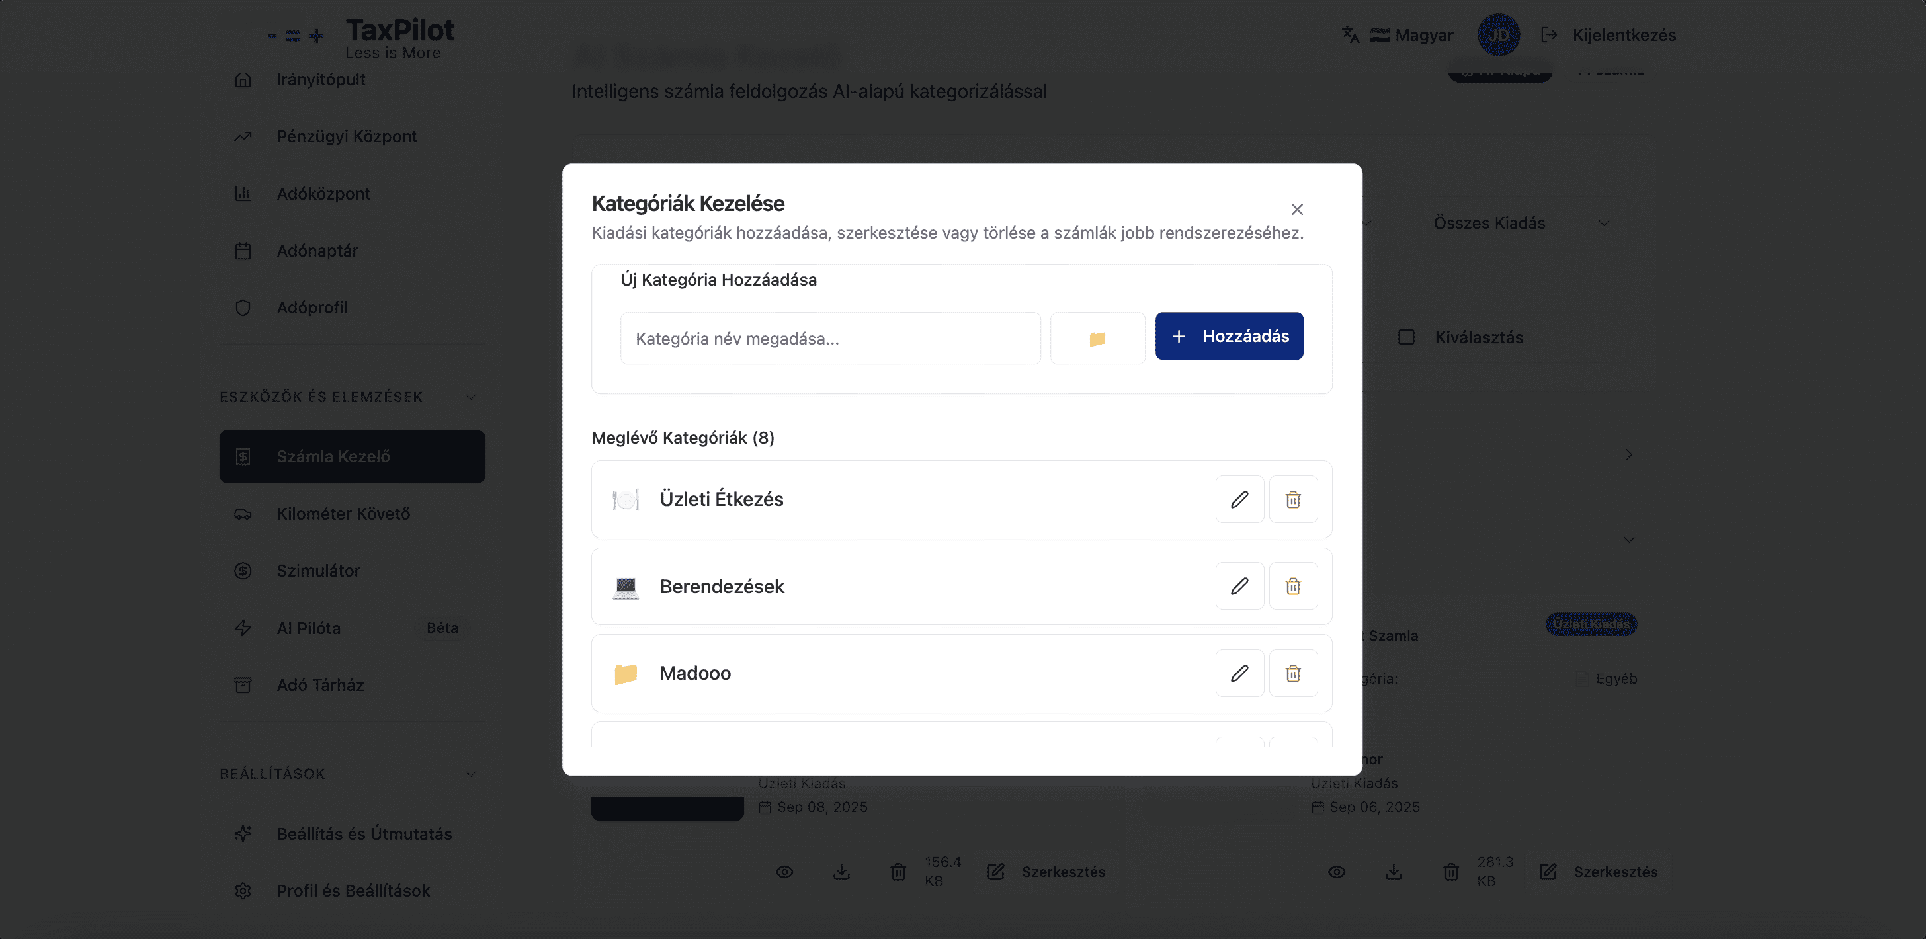This screenshot has width=1926, height=939.
Task: Edit the Berendezések category with pencil icon
Action: click(x=1239, y=586)
